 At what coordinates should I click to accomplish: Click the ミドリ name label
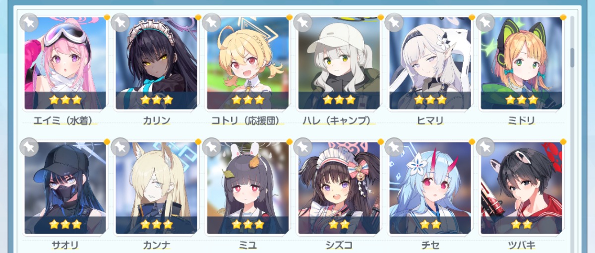522,121
